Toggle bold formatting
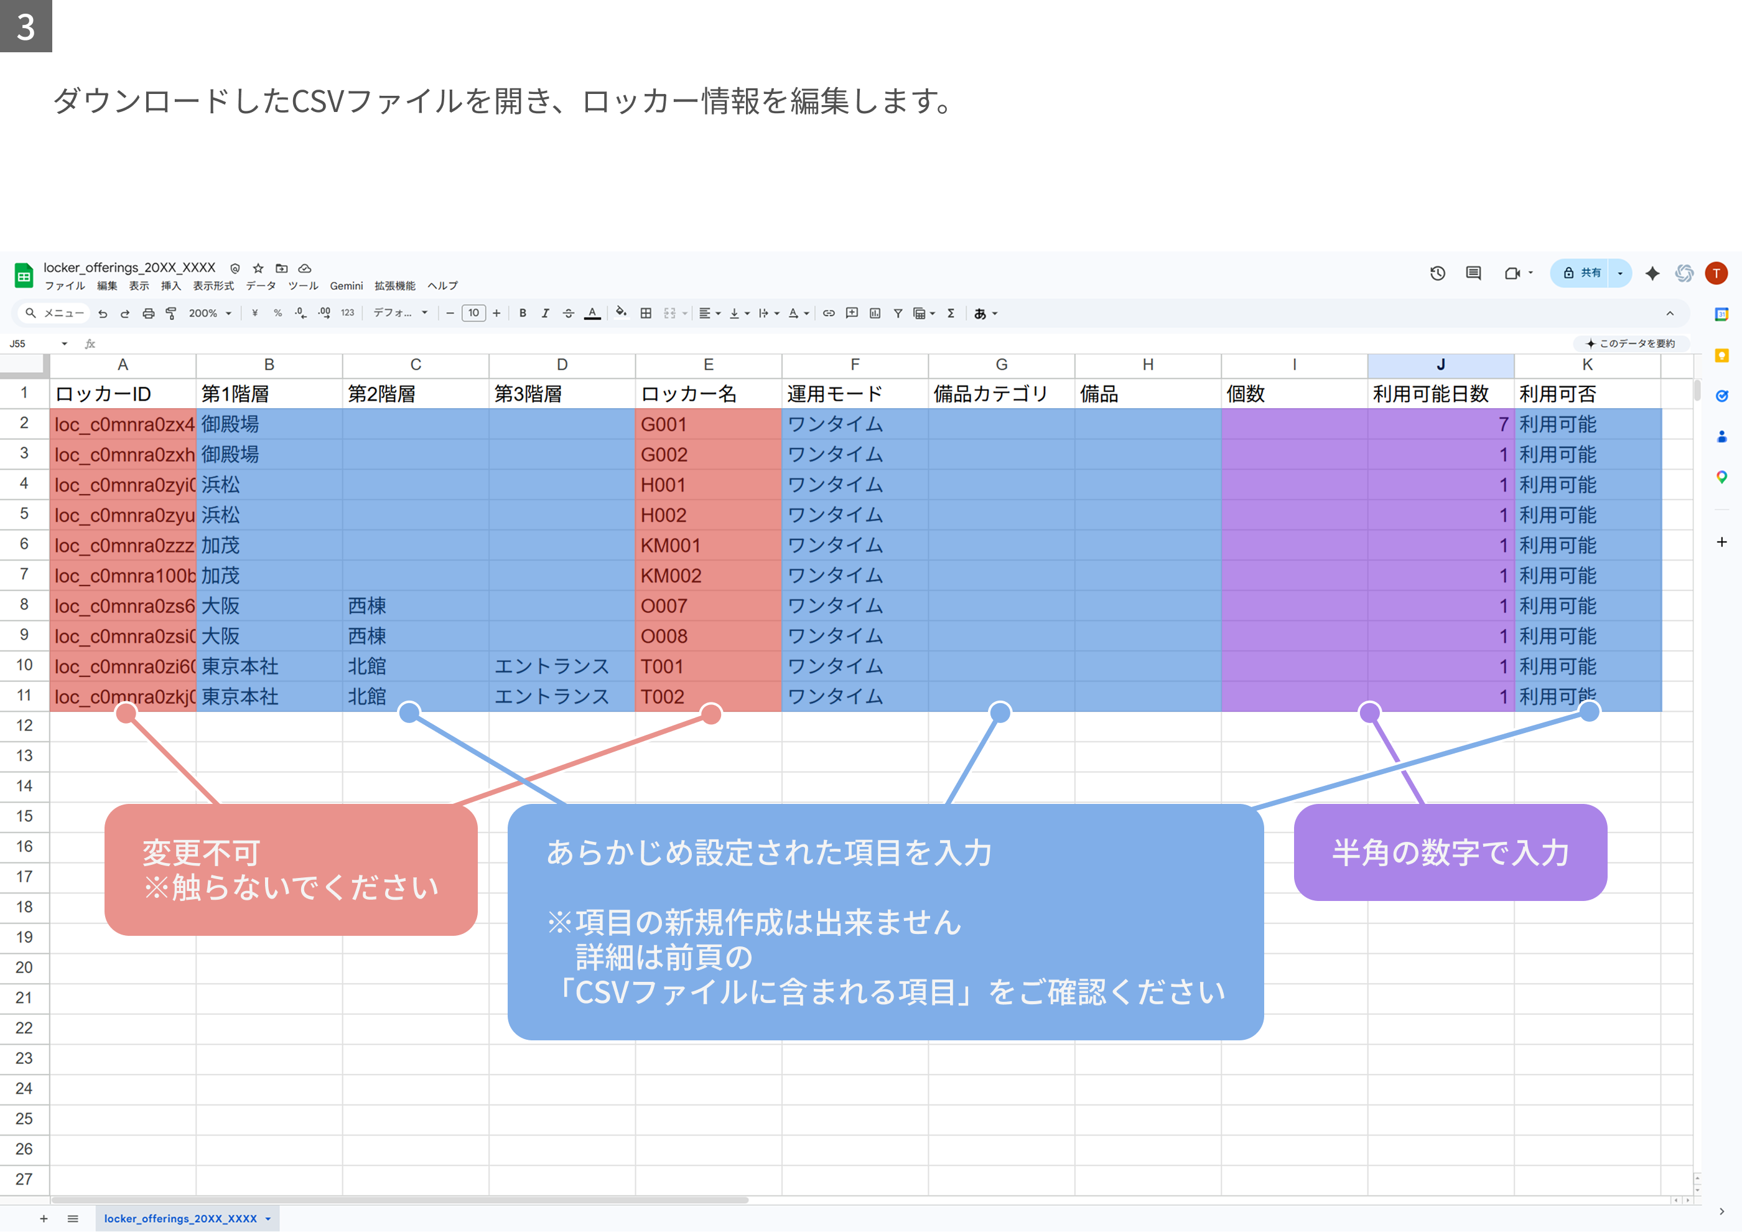This screenshot has width=1742, height=1232. click(523, 314)
